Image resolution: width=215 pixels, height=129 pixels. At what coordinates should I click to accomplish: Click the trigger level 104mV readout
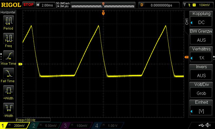click(x=204, y=5)
